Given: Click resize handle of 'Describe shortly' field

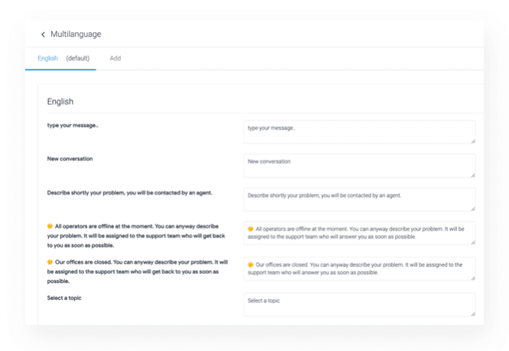Looking at the screenshot, I should pos(473,208).
